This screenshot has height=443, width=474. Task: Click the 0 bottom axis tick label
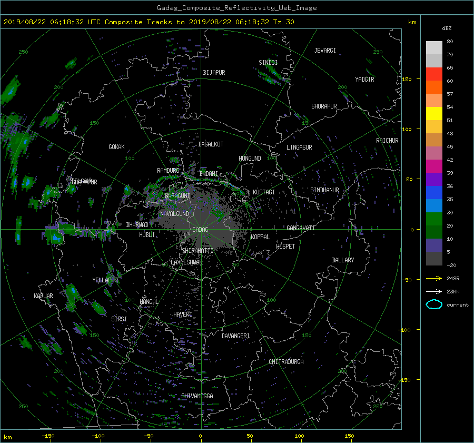coord(201,436)
